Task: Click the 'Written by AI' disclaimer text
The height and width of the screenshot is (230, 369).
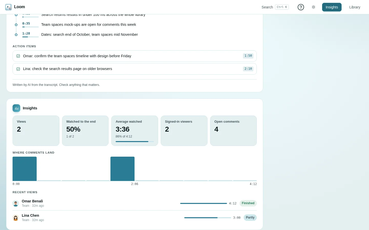Action: click(56, 85)
